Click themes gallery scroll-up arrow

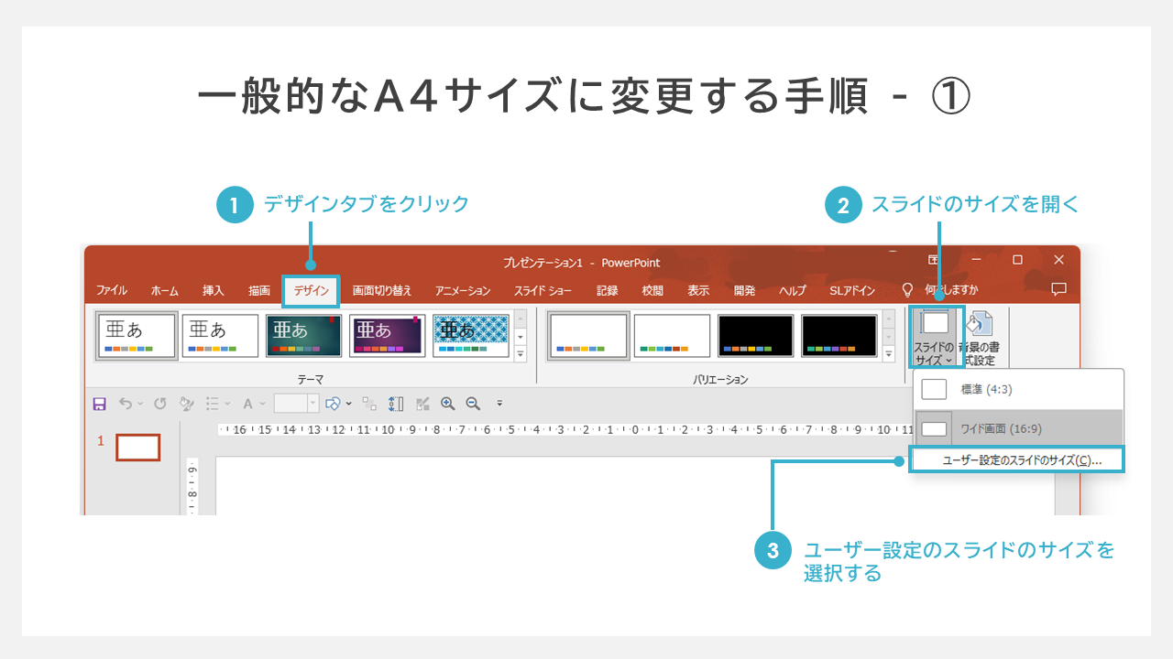521,319
